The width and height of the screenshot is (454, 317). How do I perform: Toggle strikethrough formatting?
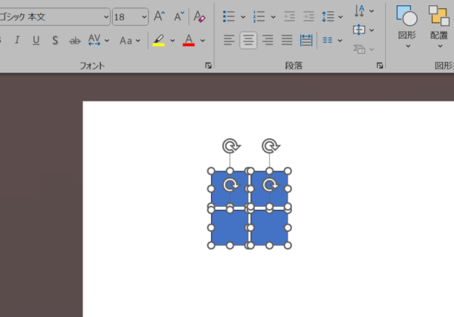point(75,40)
